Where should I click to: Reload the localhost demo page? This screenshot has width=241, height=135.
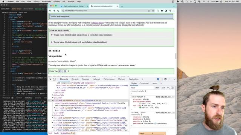click(x=58, y=11)
